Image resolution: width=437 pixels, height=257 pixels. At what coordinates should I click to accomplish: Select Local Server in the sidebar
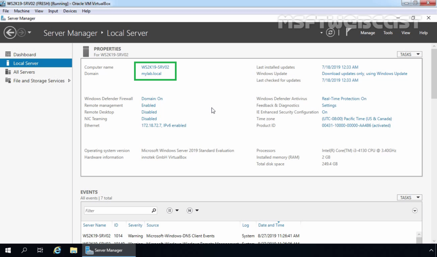(x=36, y=63)
